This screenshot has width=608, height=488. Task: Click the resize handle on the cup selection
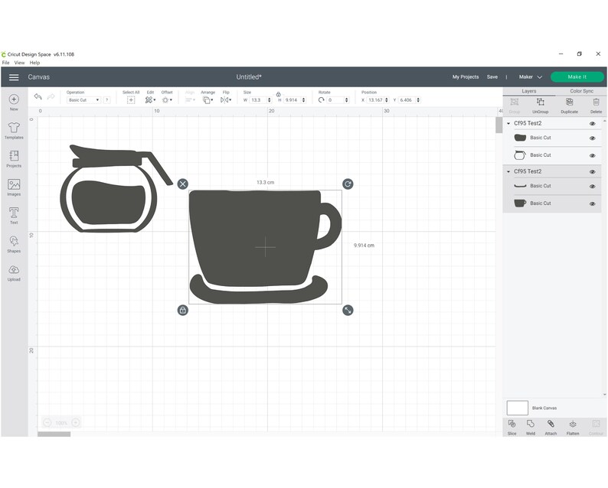tap(348, 311)
